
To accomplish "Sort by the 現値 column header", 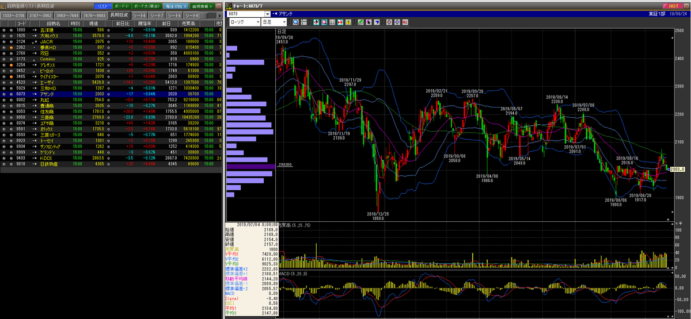I will [x=94, y=24].
